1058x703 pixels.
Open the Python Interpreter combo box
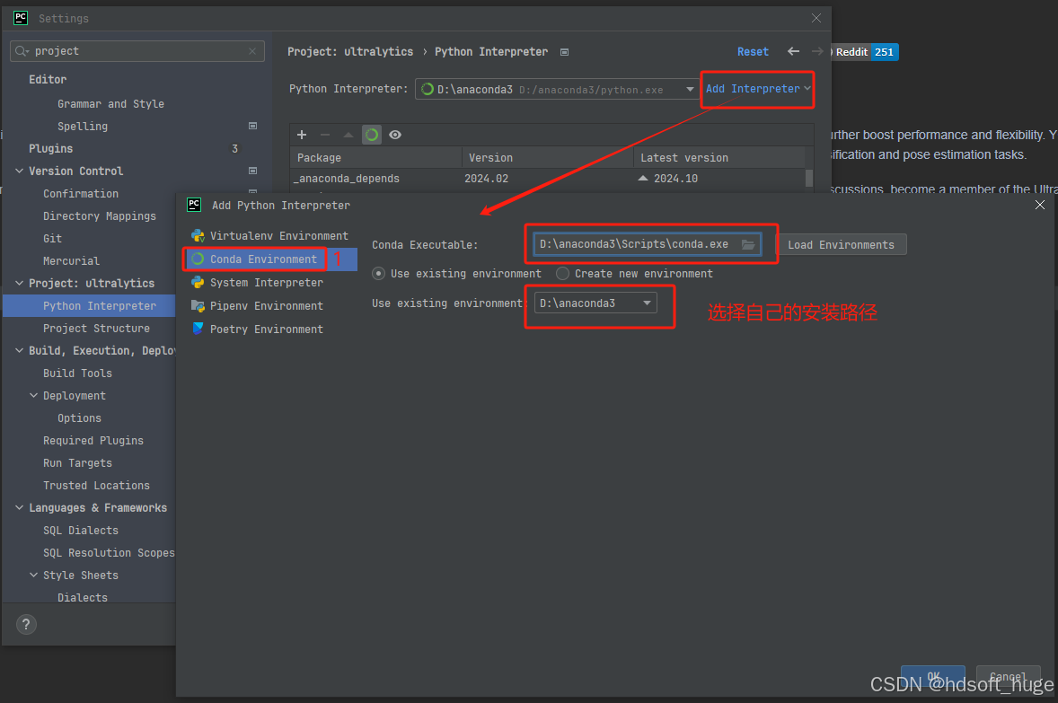tap(557, 89)
